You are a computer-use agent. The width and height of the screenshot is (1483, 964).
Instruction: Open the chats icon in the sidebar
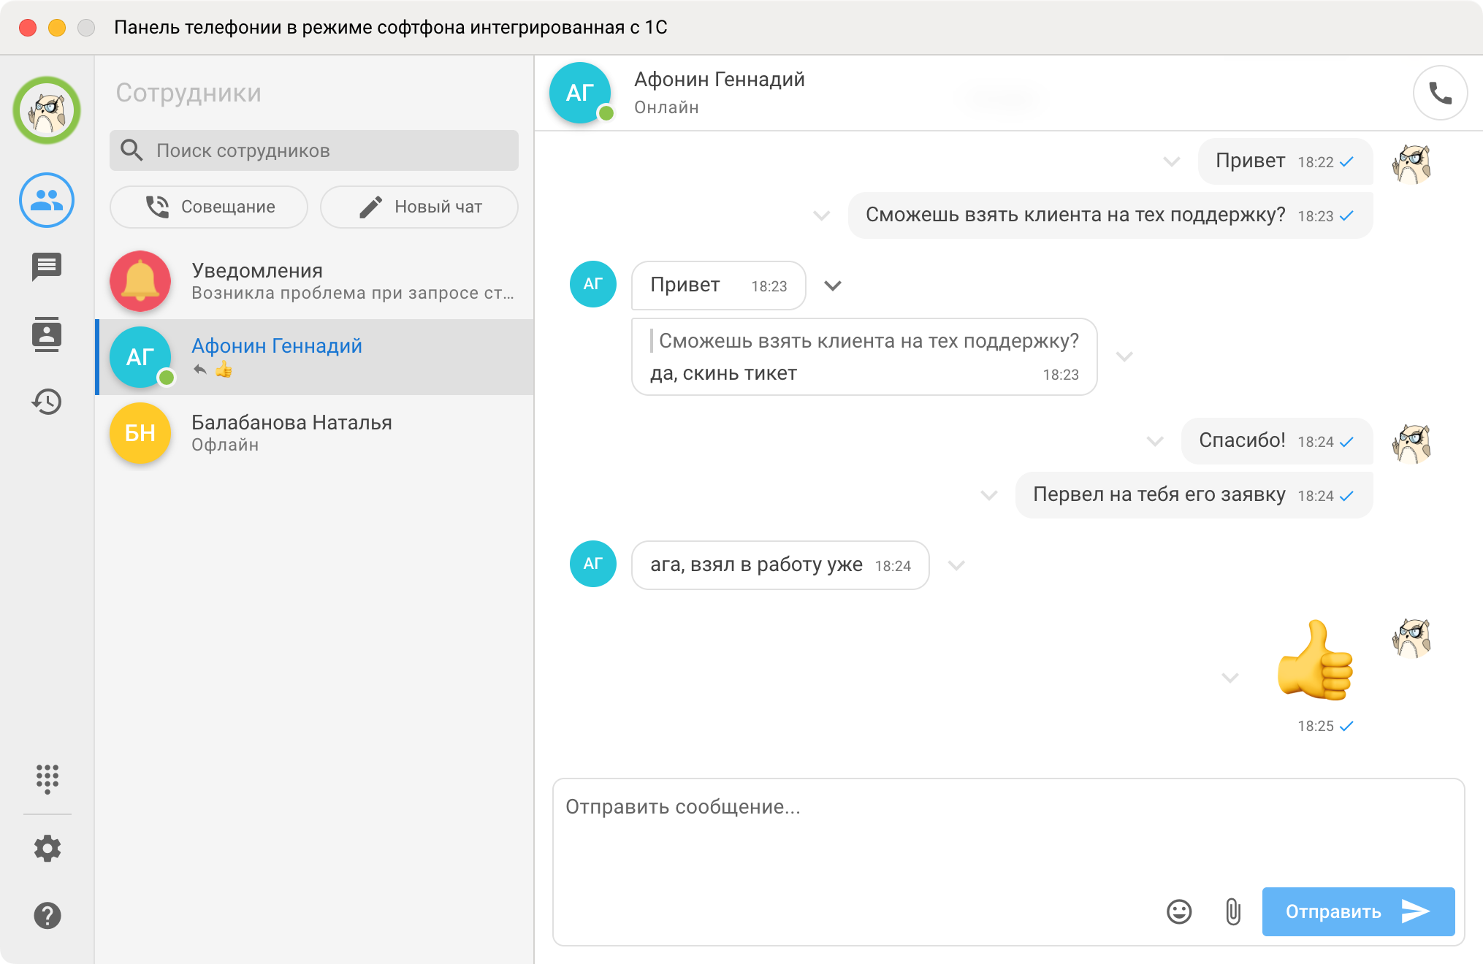(47, 267)
